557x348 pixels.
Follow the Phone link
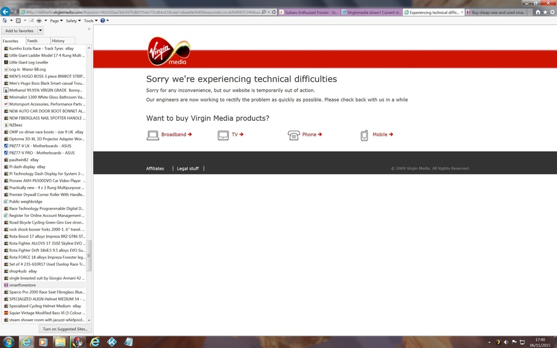[x=312, y=134]
